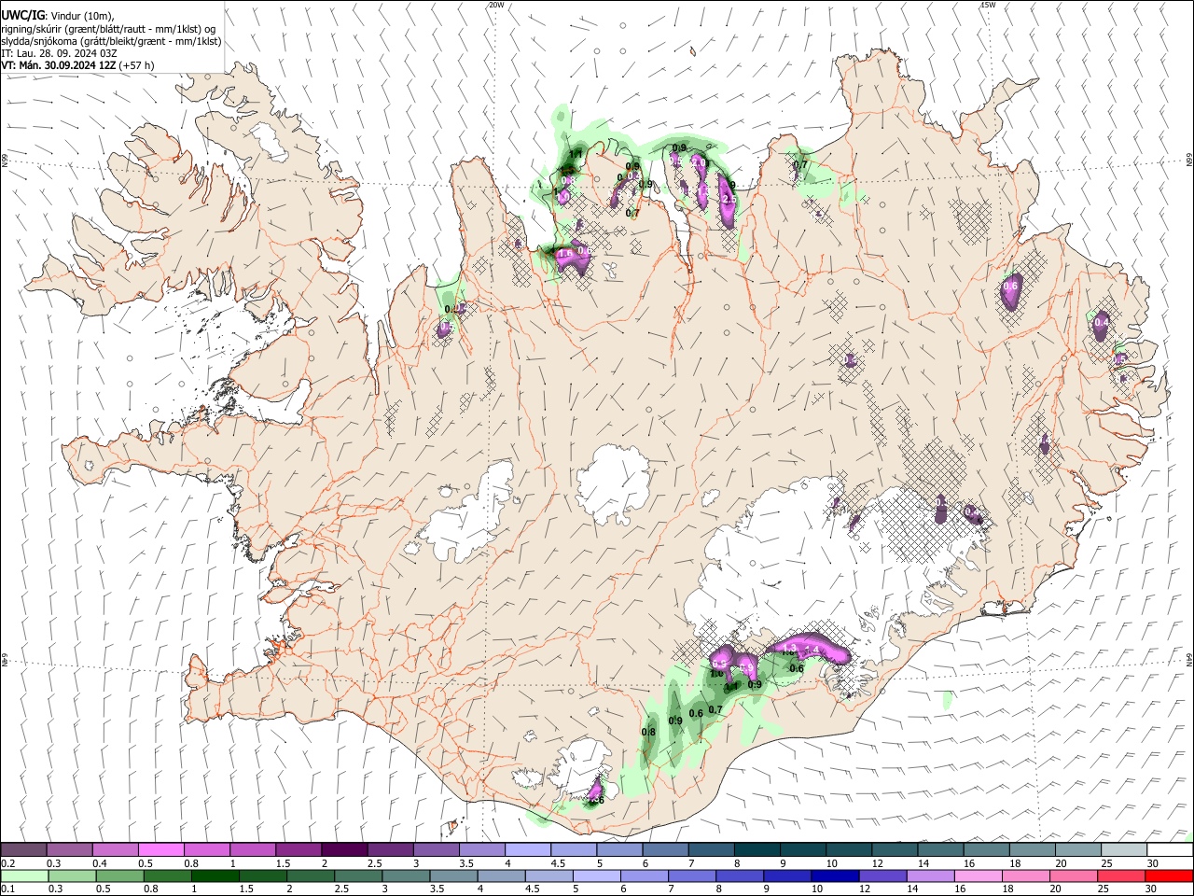Pick the pale green 0.1–0.3 lower legend swatch
The height and width of the screenshot is (896, 1194).
coord(25,876)
